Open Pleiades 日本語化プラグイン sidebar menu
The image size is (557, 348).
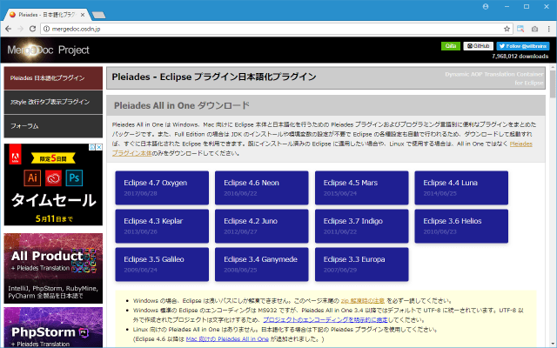pos(53,78)
